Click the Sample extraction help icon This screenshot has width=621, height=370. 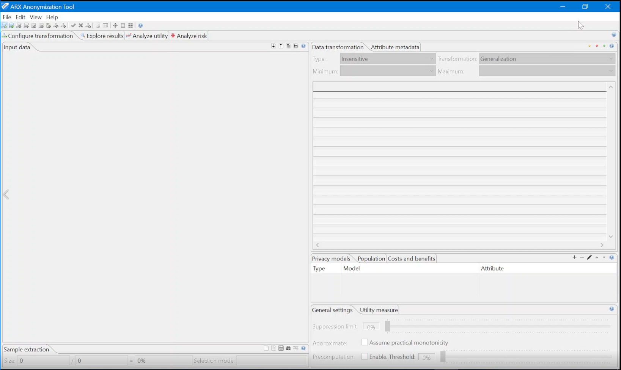tap(303, 348)
